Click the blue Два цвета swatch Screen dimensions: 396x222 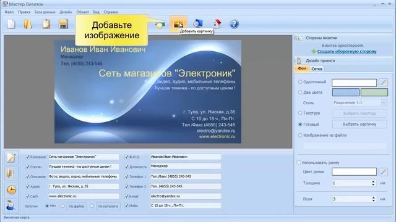345,92
